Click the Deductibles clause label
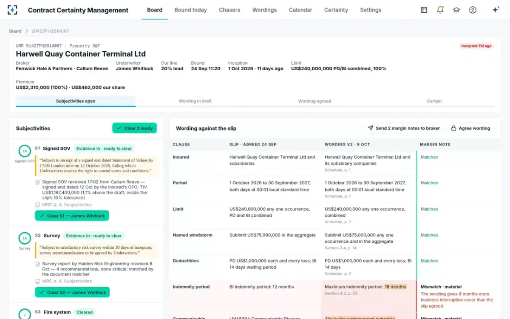Image resolution: width=510 pixels, height=319 pixels. [x=186, y=261]
